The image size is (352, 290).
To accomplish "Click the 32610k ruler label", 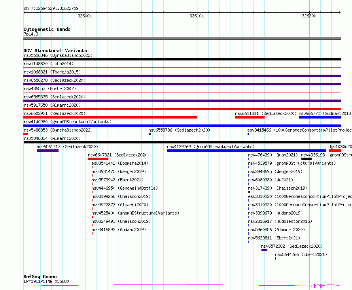I will pos(197,16).
